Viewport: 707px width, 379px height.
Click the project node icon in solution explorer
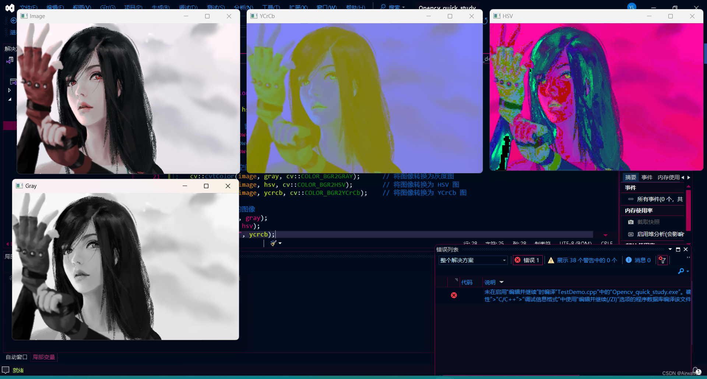pos(13,81)
